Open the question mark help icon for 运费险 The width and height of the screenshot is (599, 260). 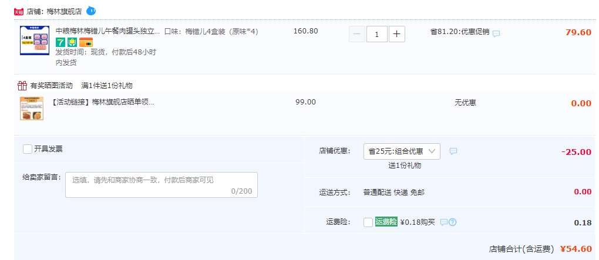tap(452, 222)
